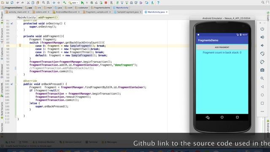270x152 pixels.
Task: Cut selection with the scissors icon
Action: coord(28,3)
